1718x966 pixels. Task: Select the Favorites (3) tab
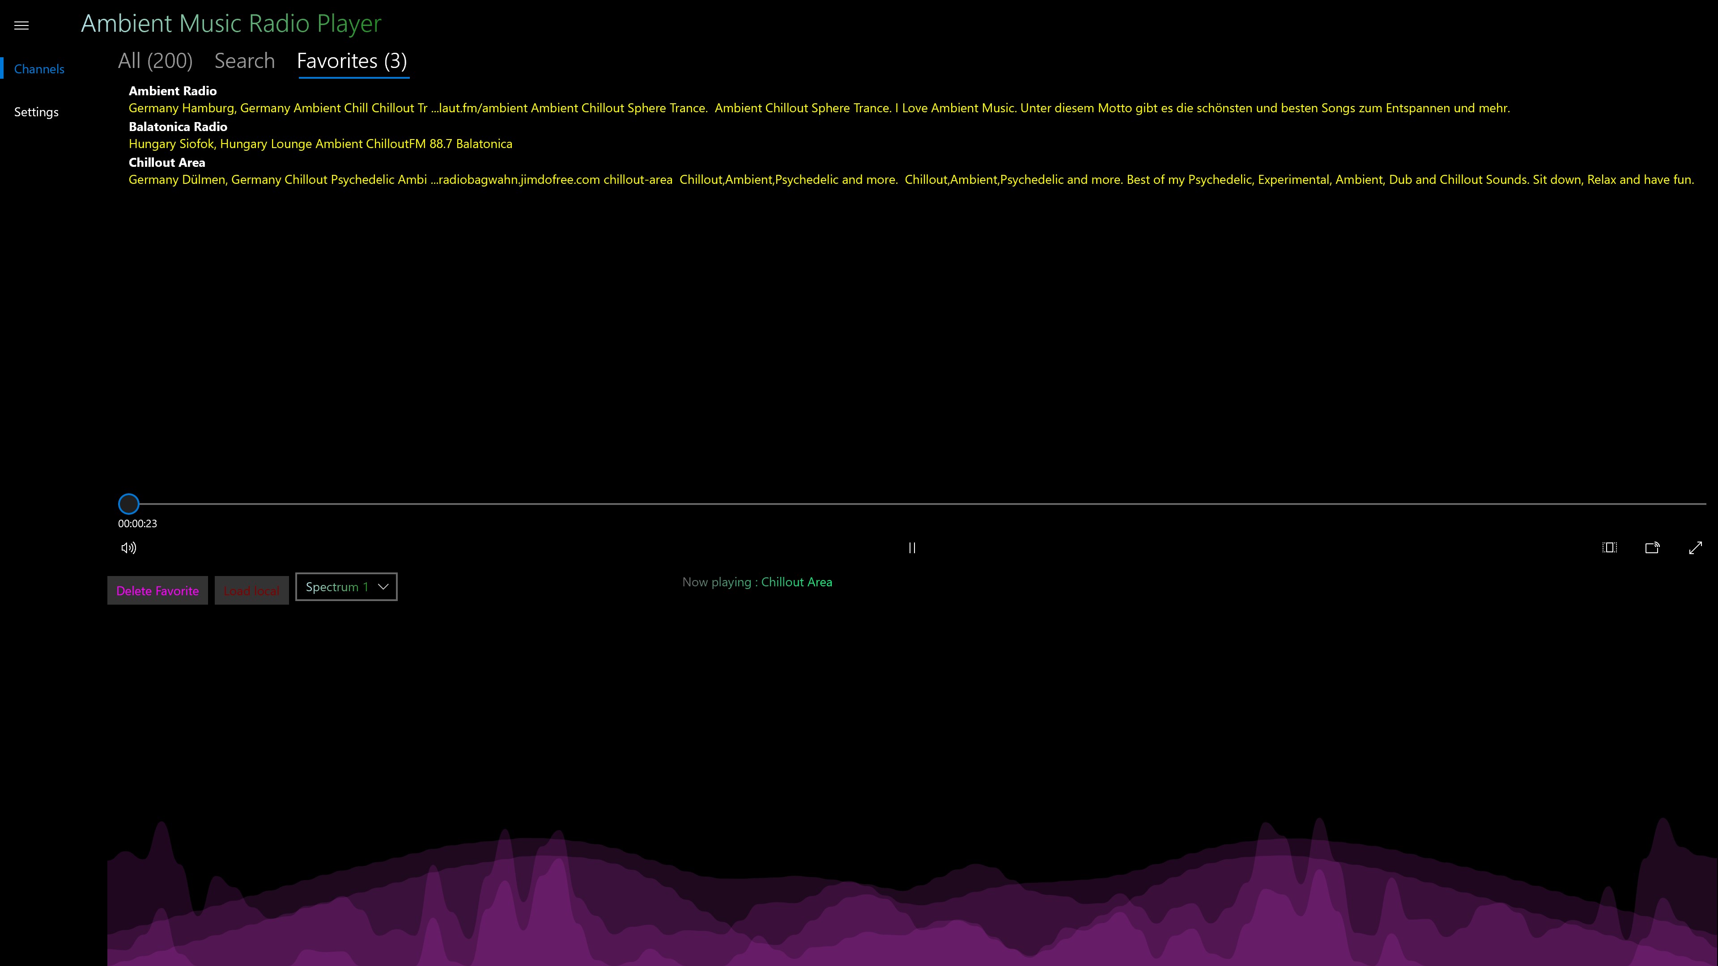352,61
